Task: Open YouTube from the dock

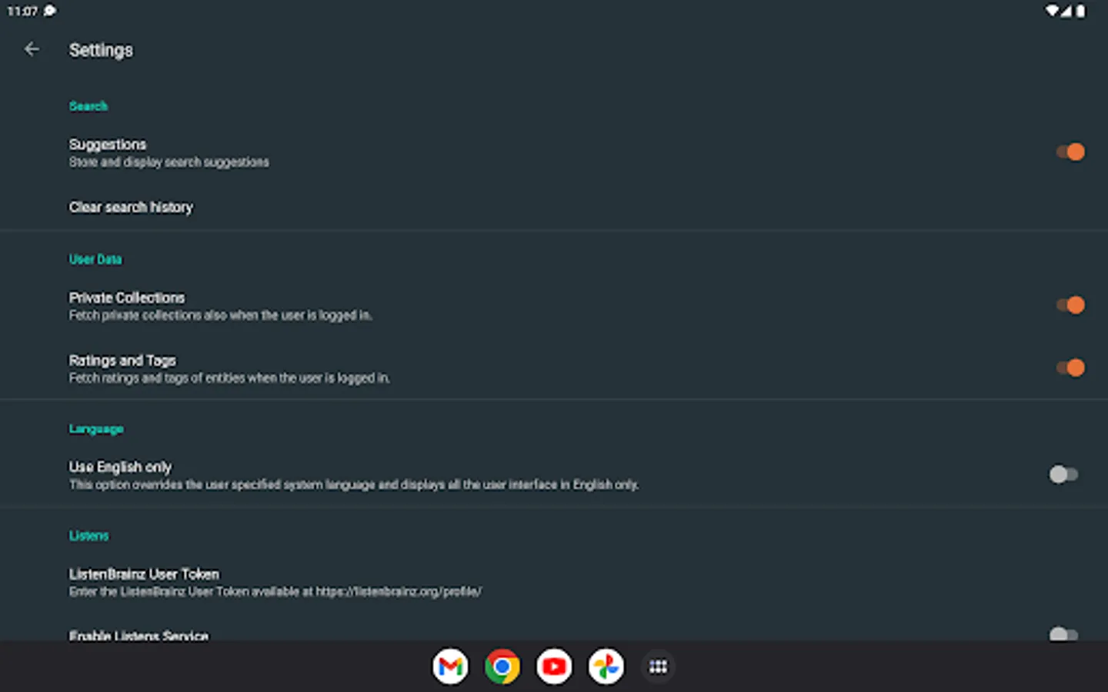Action: point(554,667)
